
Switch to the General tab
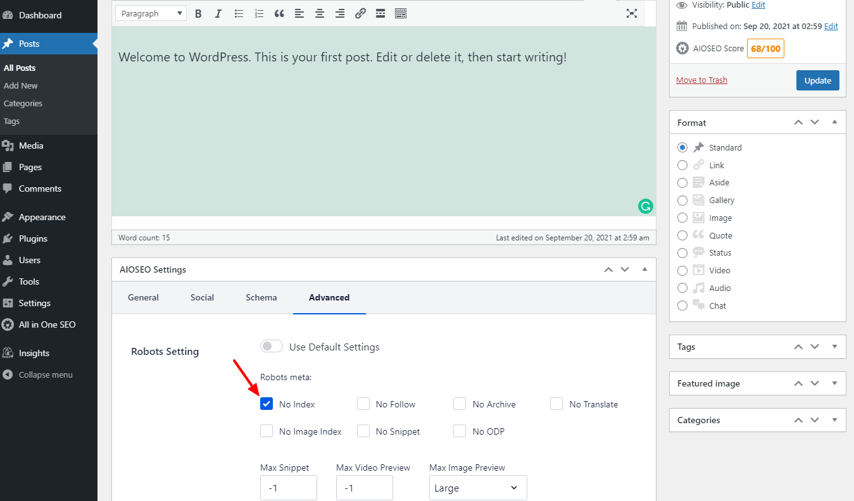pos(143,297)
